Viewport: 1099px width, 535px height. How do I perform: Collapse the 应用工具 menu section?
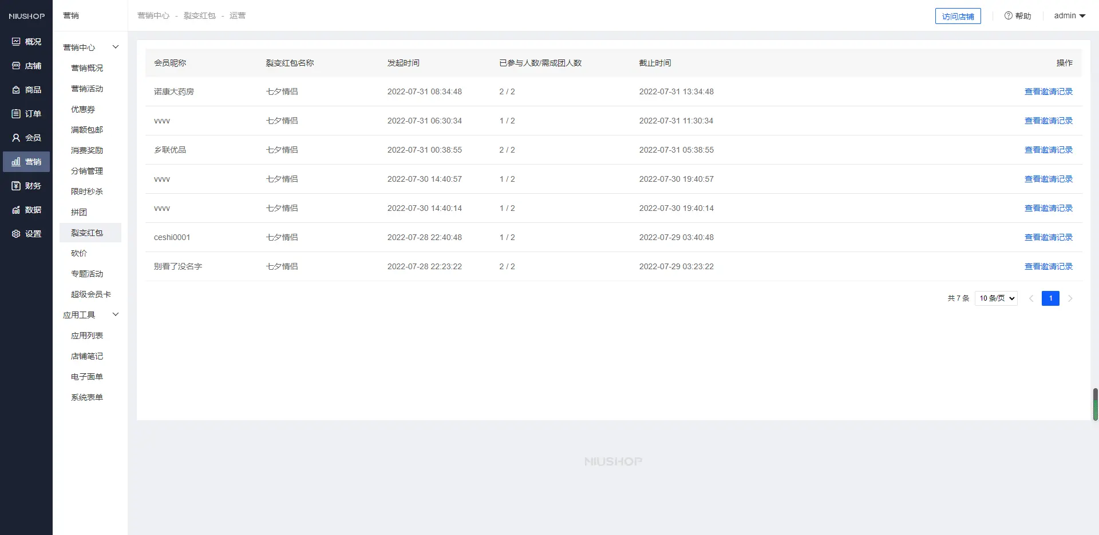115,314
